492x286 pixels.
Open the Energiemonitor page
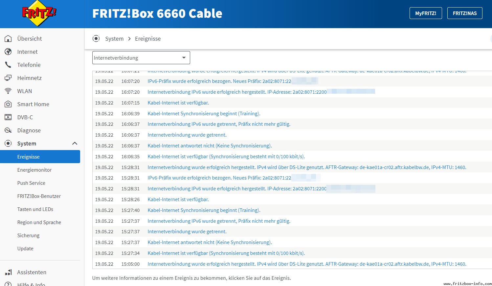pyautogui.click(x=34, y=170)
